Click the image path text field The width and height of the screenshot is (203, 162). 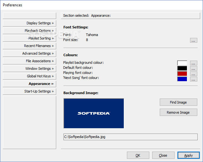[x=130, y=137]
